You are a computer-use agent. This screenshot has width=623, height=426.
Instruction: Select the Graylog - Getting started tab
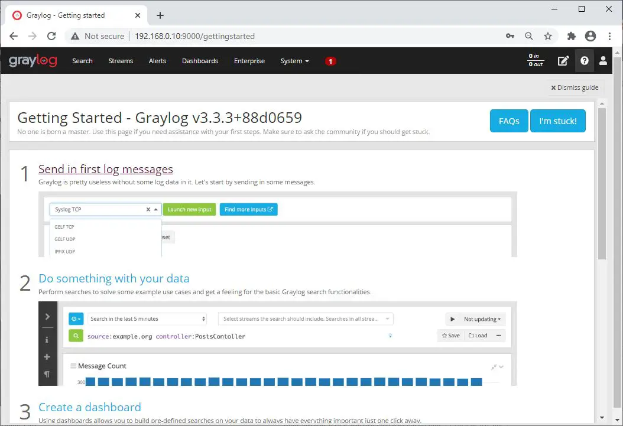coord(76,15)
